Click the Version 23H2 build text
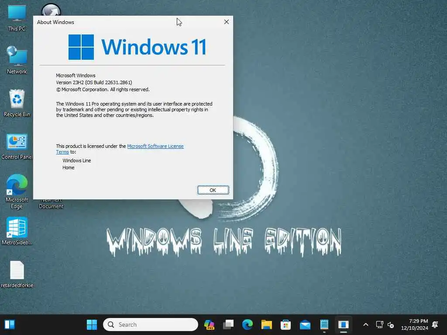 click(x=94, y=82)
